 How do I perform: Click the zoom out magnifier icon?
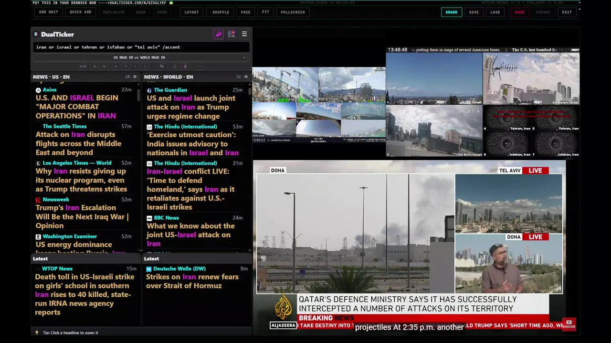(x=95, y=66)
